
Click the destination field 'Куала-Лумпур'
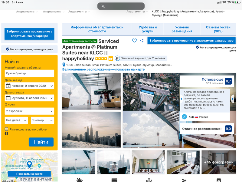[x=29, y=73]
